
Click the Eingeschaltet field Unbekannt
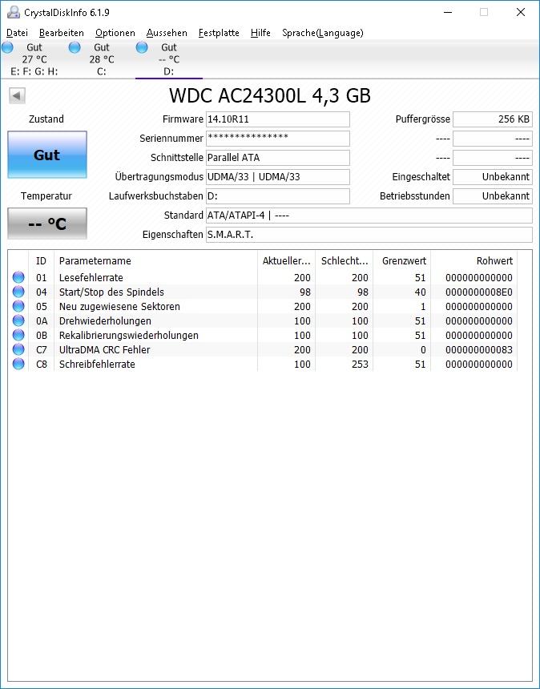[x=493, y=177]
